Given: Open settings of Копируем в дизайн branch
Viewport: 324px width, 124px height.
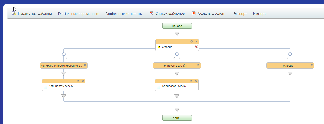Looking at the screenshot, I should pyautogui.click(x=198, y=65).
